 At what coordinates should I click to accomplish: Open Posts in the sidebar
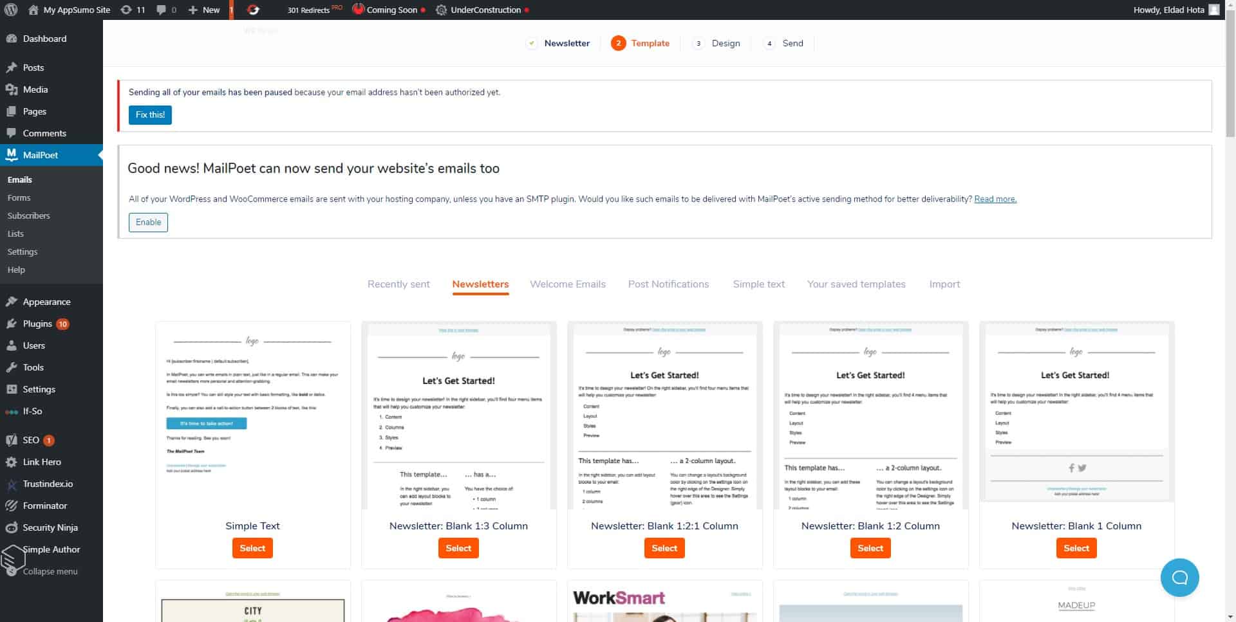point(51,68)
